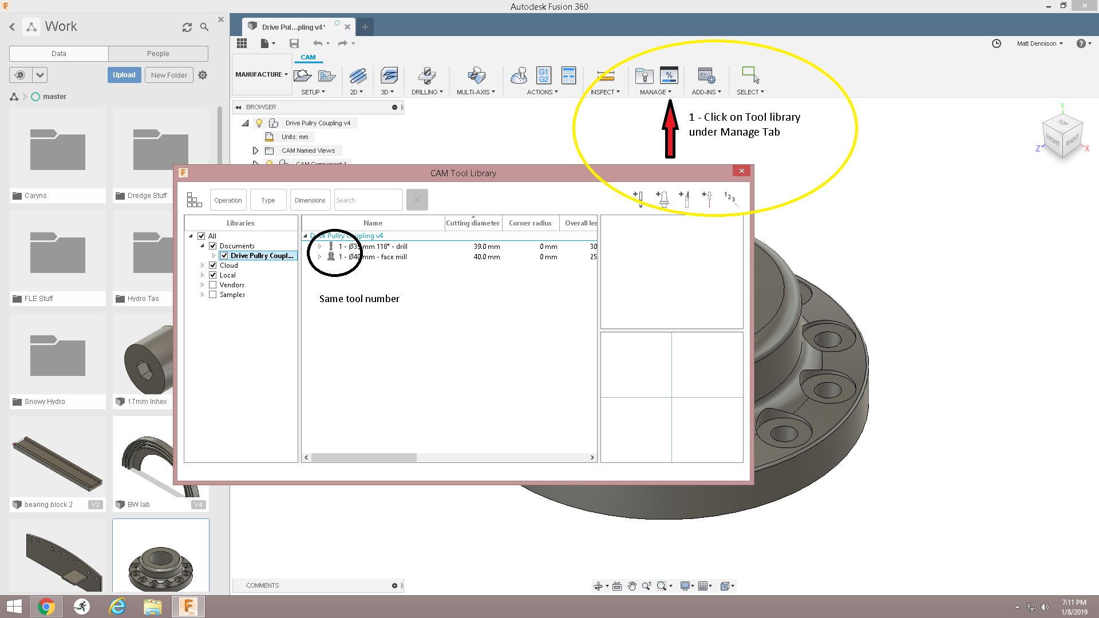Image resolution: width=1099 pixels, height=618 pixels.
Task: Click the refresh icon in Work panel
Action: pos(187,27)
